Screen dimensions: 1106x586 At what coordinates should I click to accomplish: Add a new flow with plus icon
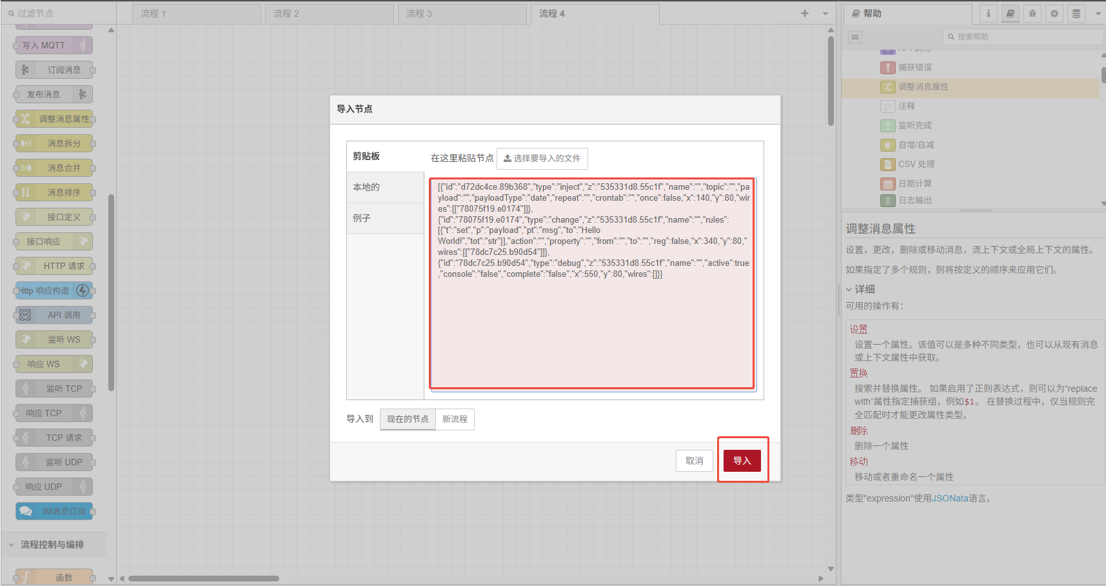click(x=805, y=14)
